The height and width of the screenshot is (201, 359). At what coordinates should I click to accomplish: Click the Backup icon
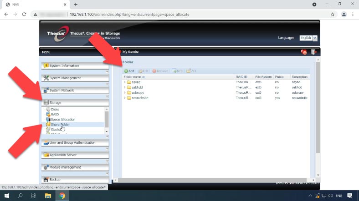pos(46,180)
